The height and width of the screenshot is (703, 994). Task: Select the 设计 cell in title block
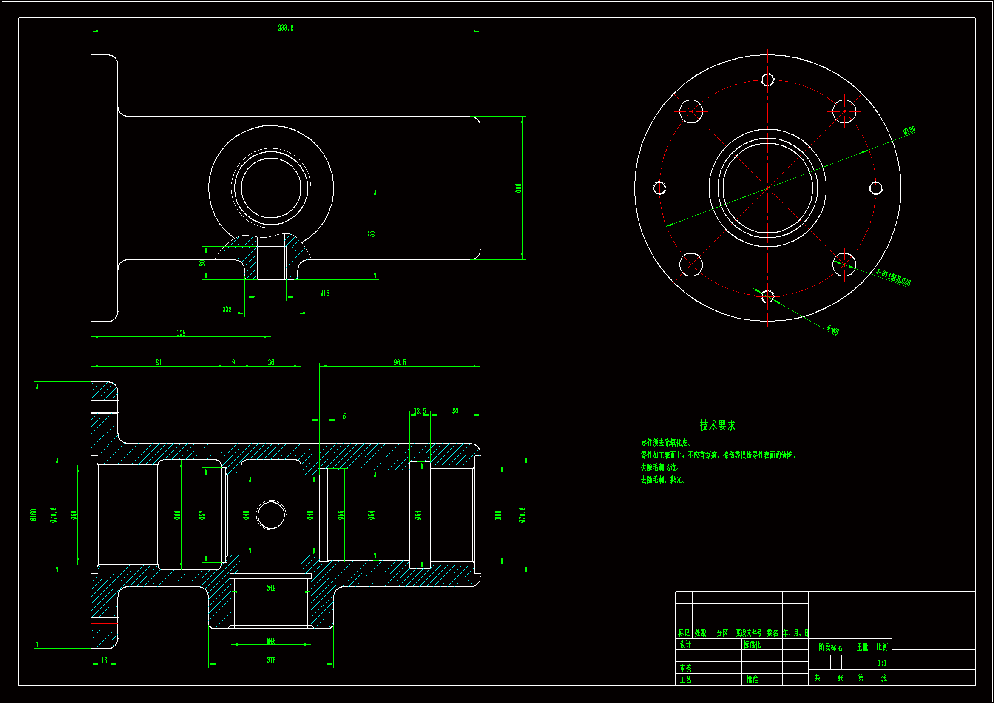click(685, 645)
